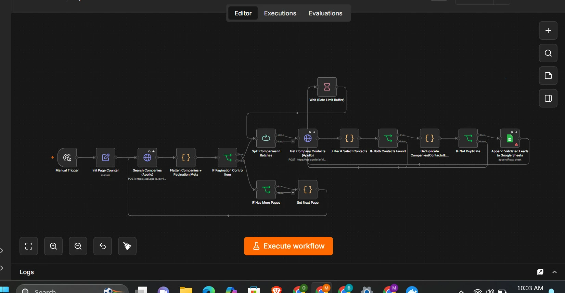The image size is (565, 293).
Task: Zoom in on the canvas
Action: 53,246
